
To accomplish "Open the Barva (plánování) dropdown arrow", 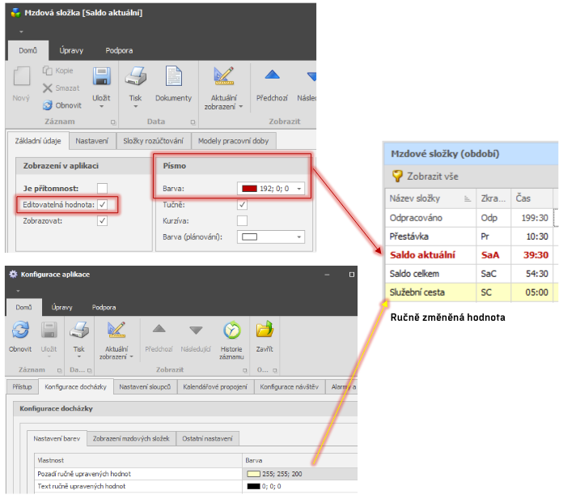I will [298, 237].
